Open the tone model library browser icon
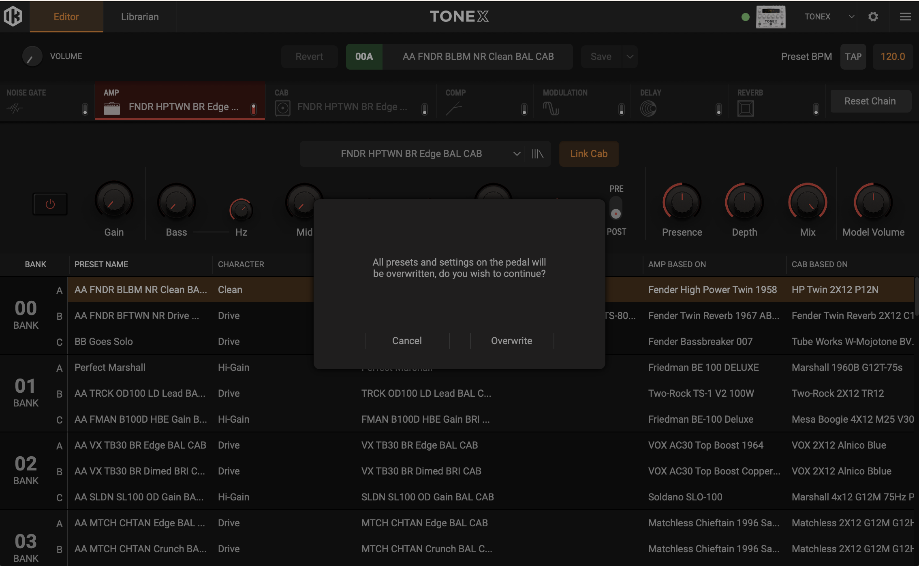The height and width of the screenshot is (566, 919). point(537,154)
